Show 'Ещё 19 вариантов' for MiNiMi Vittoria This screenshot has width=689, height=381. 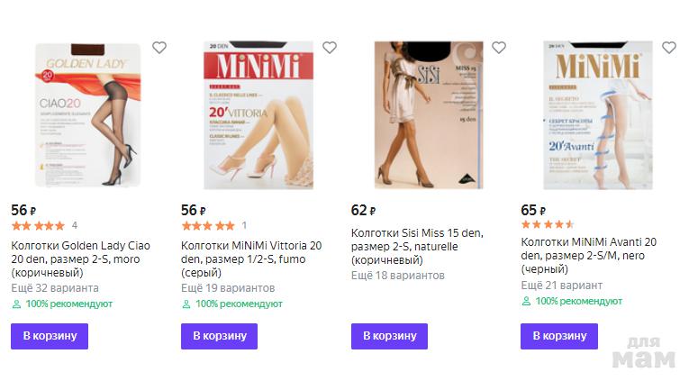coord(228,288)
